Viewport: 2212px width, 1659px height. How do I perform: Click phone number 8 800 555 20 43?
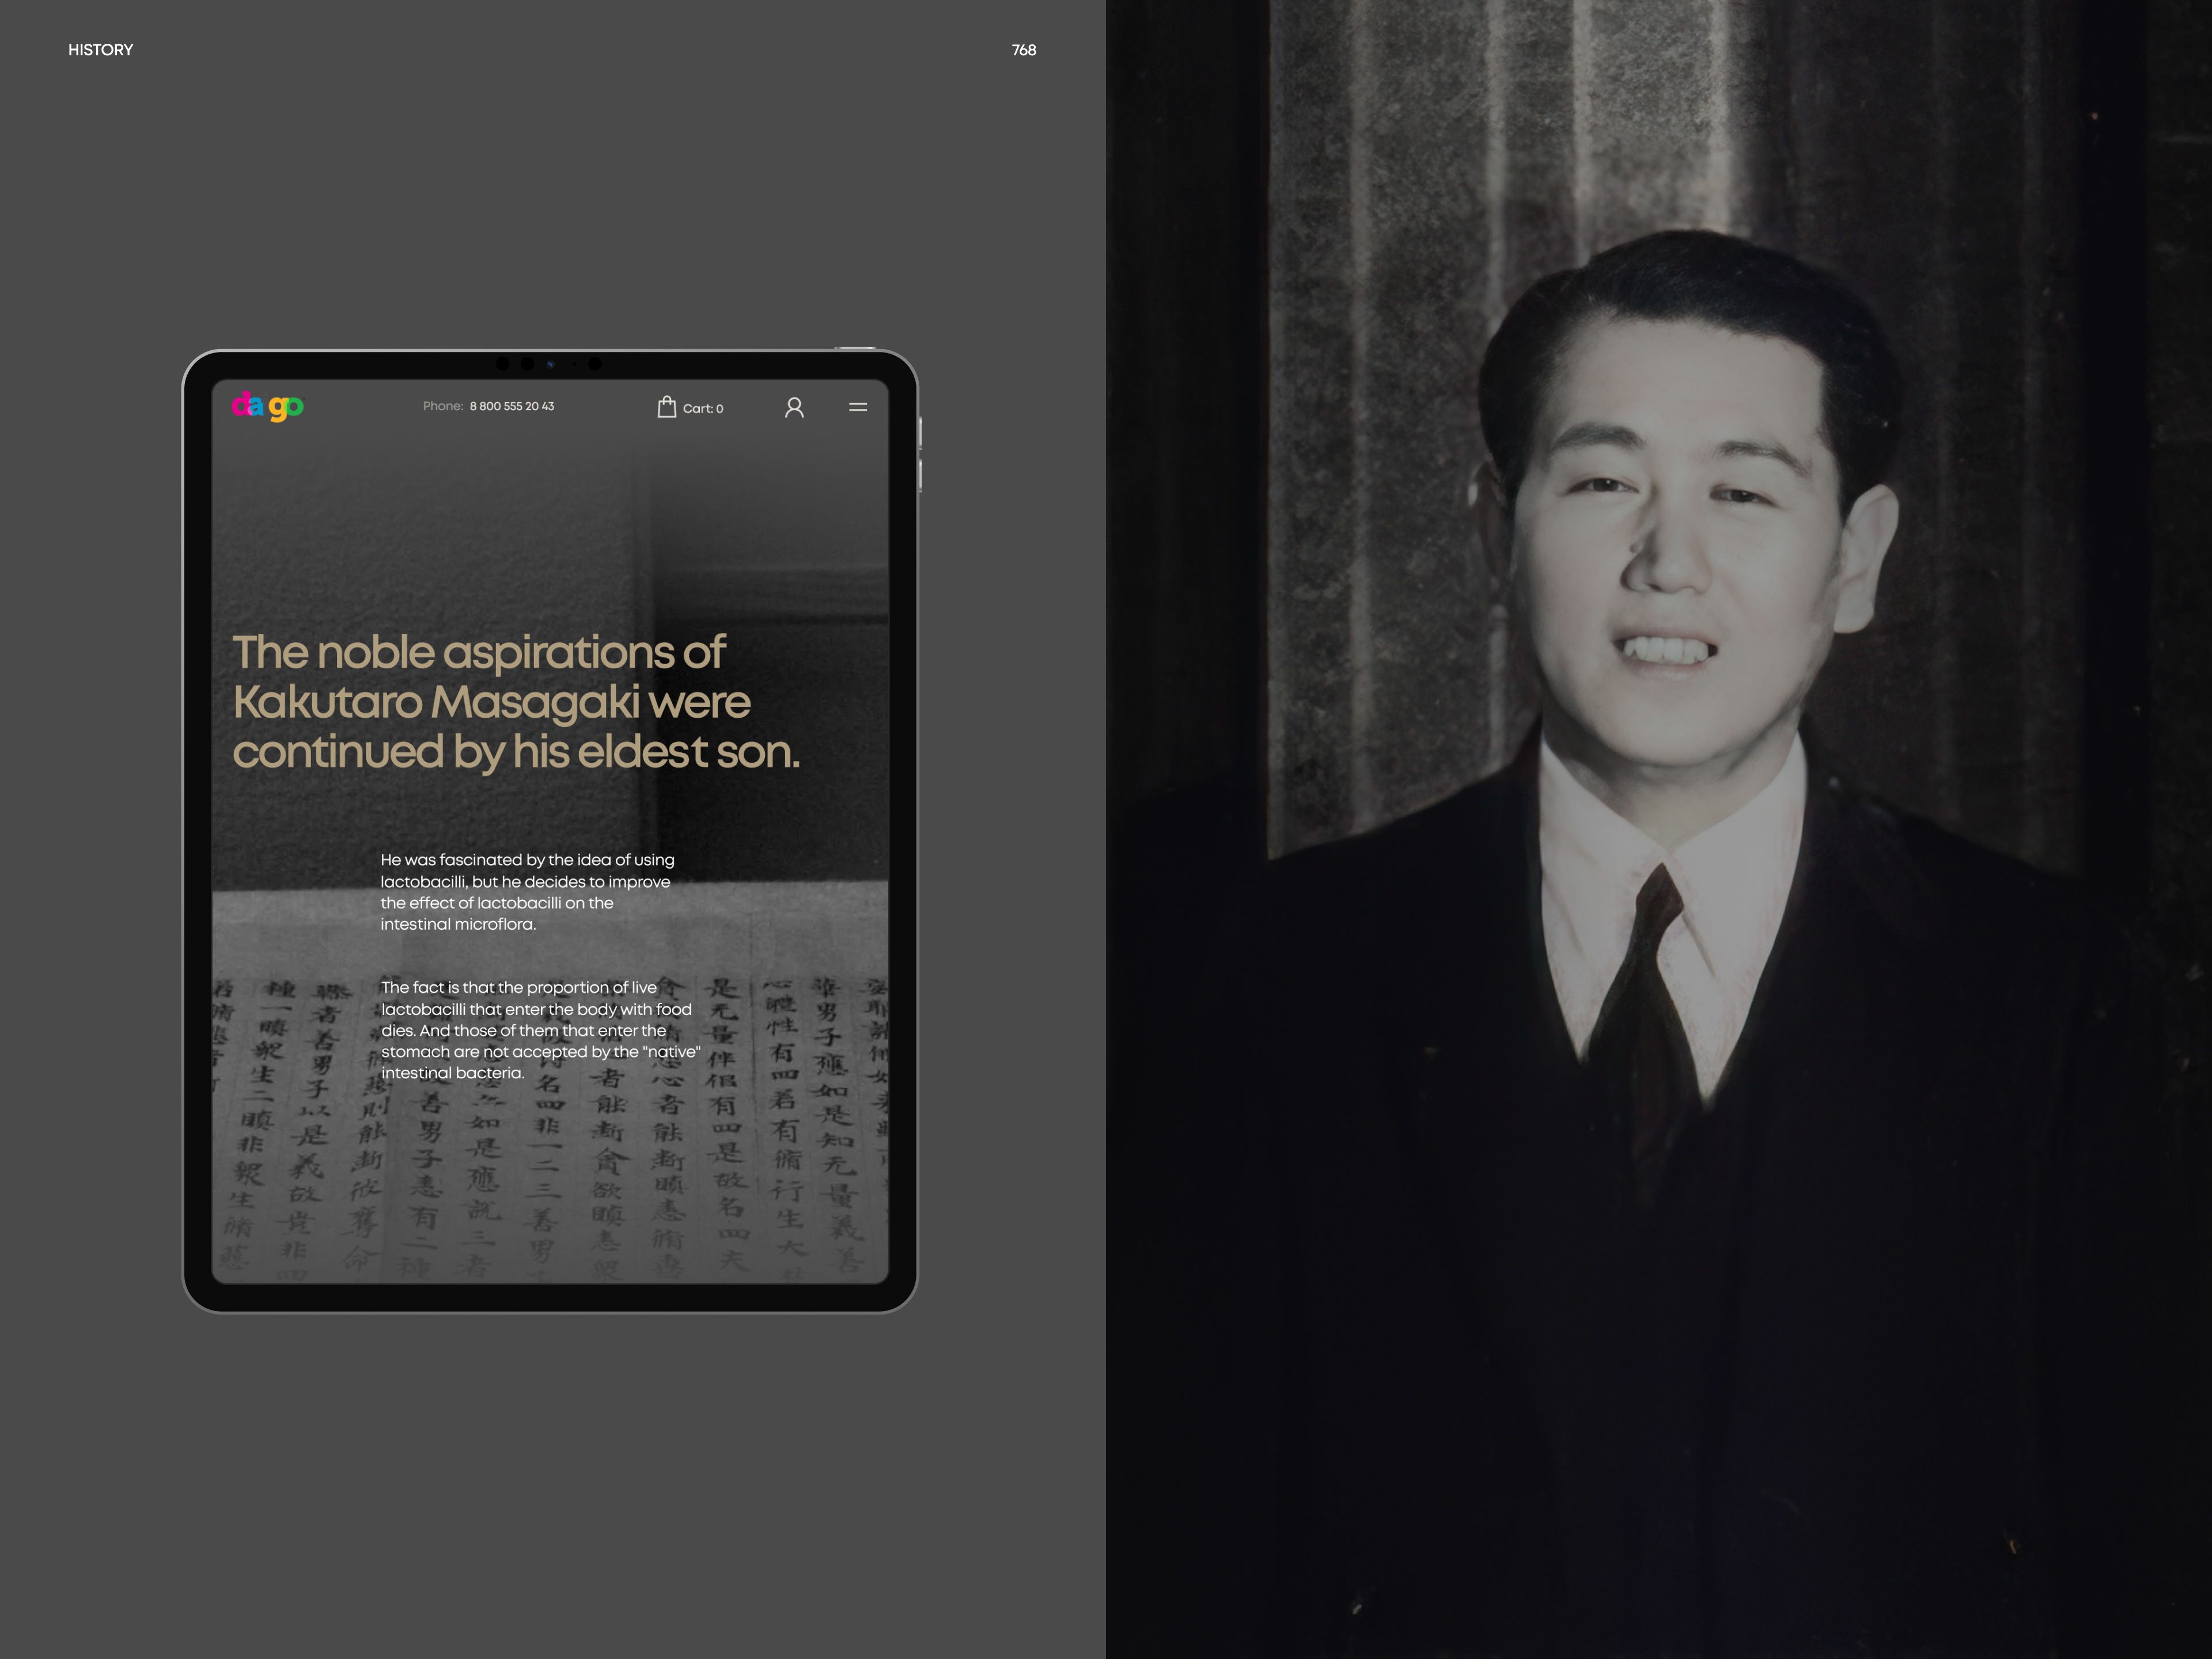[x=511, y=406]
